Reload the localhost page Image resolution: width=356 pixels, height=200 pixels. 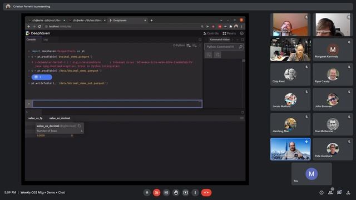[x=39, y=27]
